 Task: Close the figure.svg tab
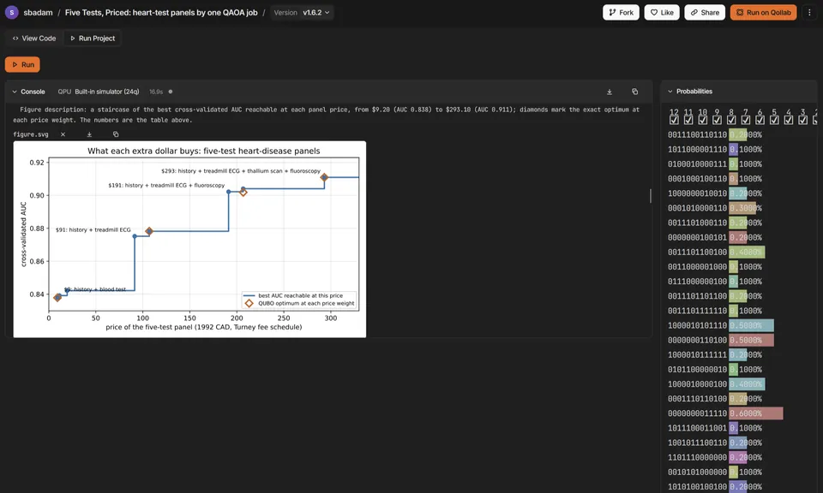point(63,134)
